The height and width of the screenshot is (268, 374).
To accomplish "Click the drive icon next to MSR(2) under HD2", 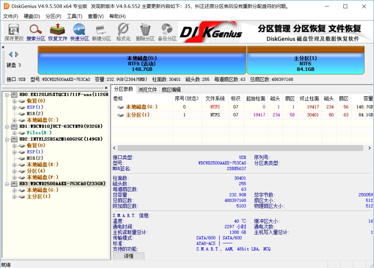I will [x=22, y=158].
